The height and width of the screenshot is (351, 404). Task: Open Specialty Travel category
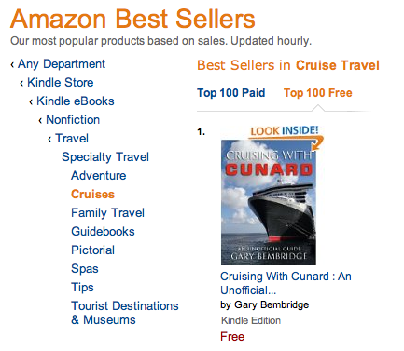[x=105, y=157]
